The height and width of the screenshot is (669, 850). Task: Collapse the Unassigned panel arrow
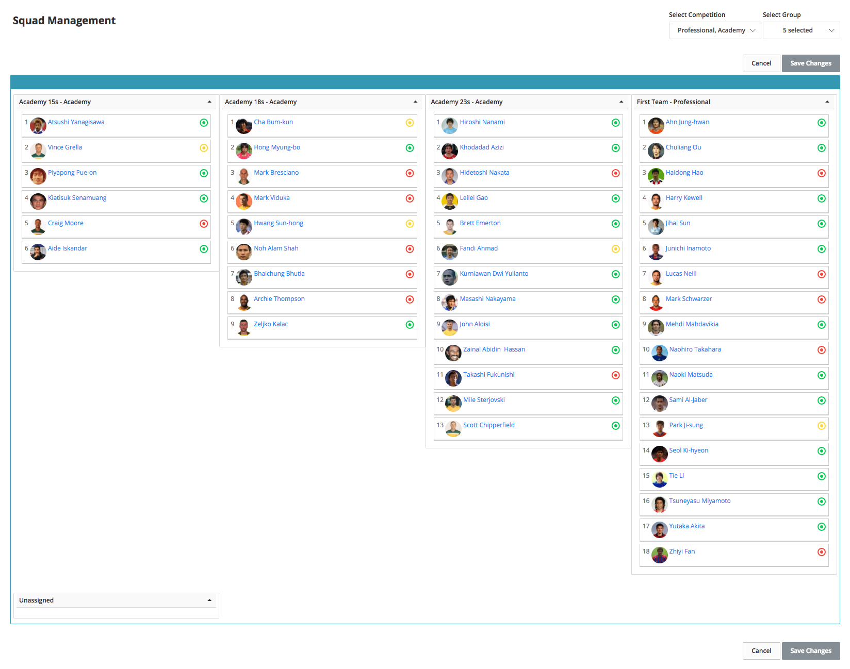click(209, 600)
